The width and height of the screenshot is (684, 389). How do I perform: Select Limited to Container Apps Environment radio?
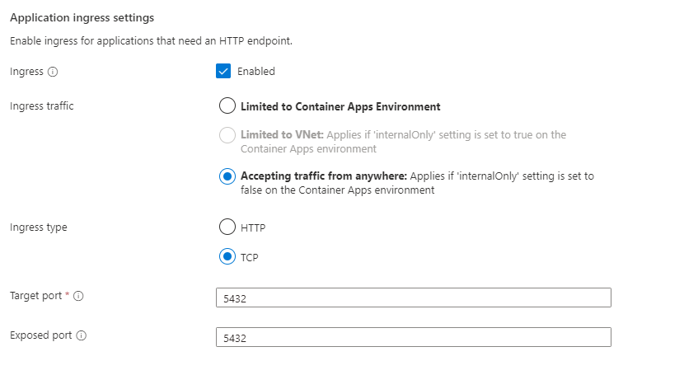point(227,106)
